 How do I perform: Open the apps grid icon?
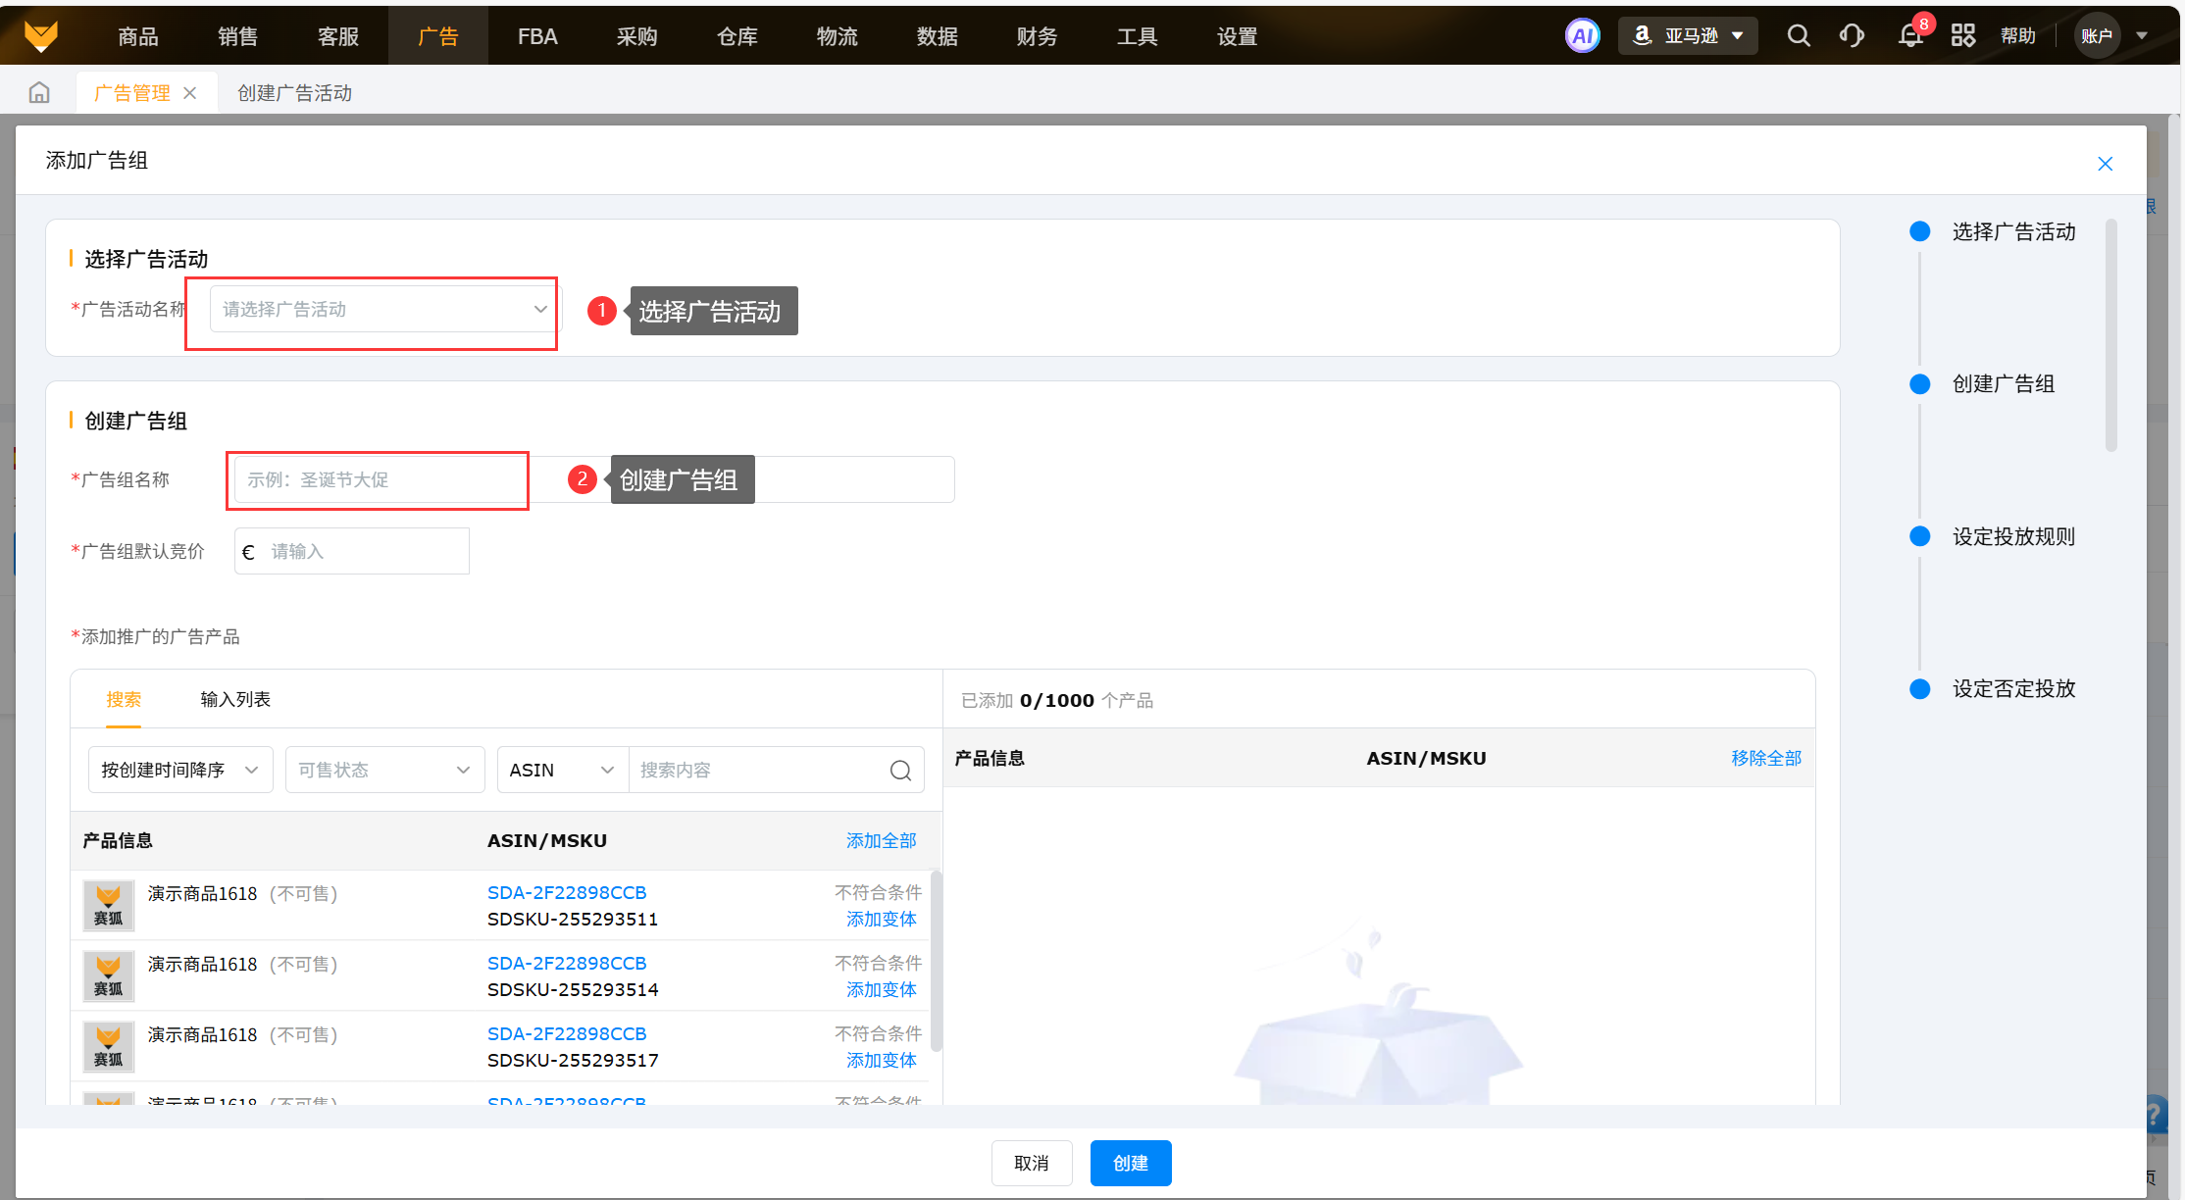(1962, 36)
